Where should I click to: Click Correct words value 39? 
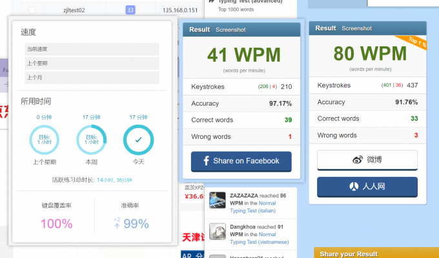coord(288,120)
